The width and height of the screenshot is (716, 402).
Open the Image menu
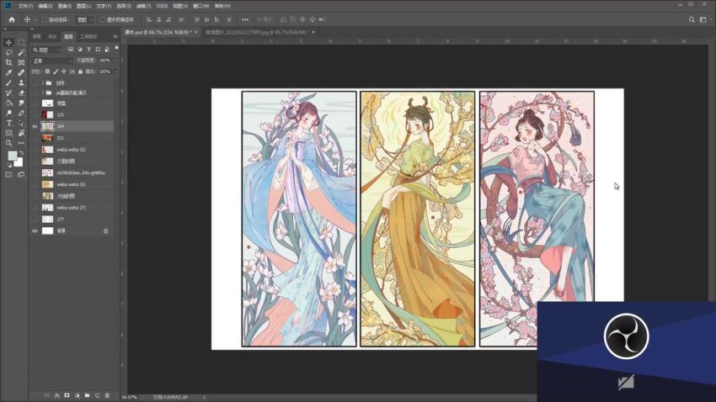pos(65,6)
